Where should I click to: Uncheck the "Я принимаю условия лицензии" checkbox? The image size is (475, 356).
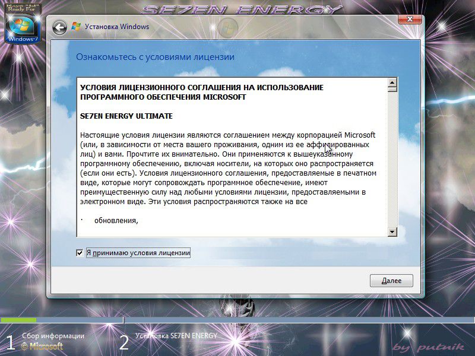point(80,253)
